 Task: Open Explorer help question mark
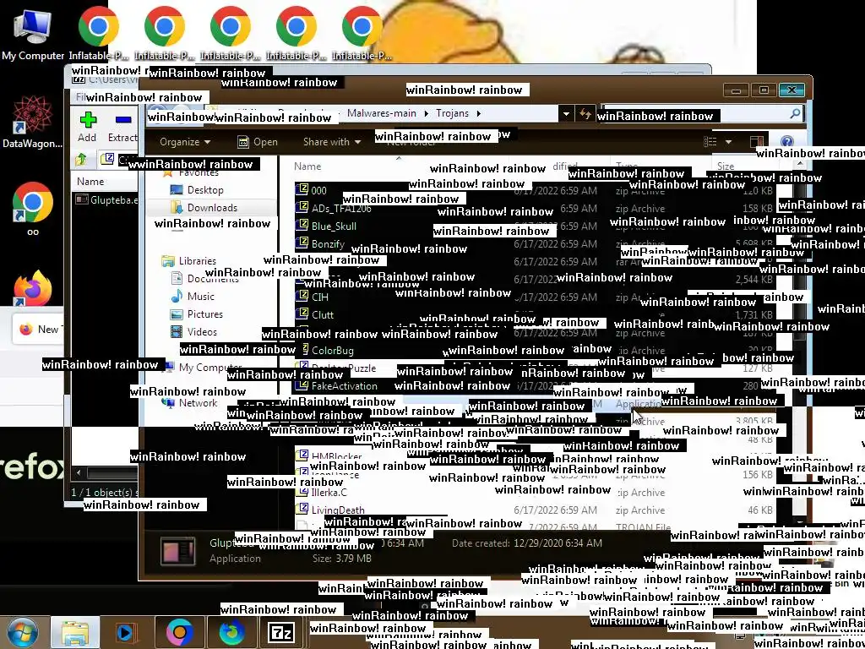click(x=786, y=142)
